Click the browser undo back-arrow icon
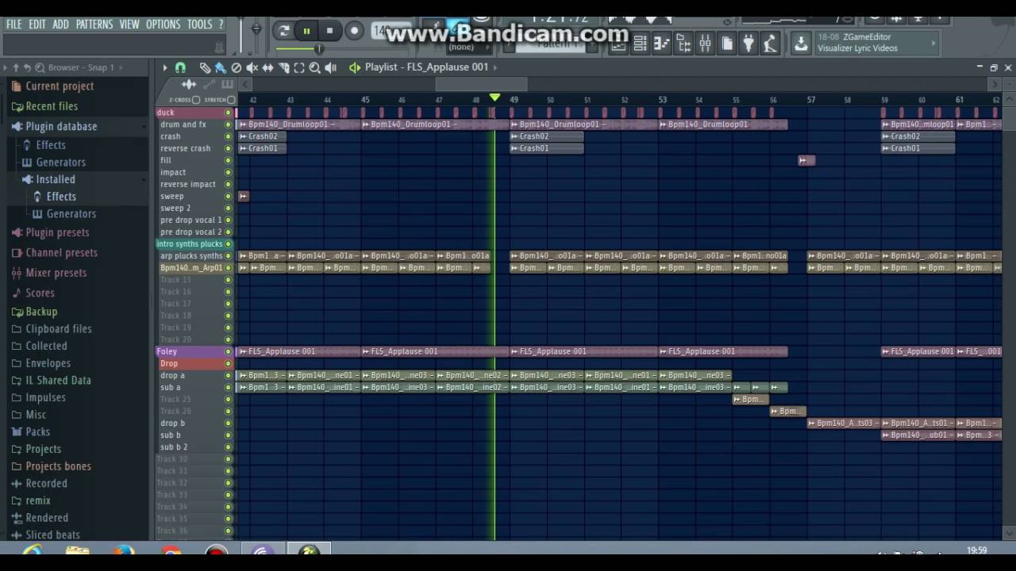 coord(27,67)
